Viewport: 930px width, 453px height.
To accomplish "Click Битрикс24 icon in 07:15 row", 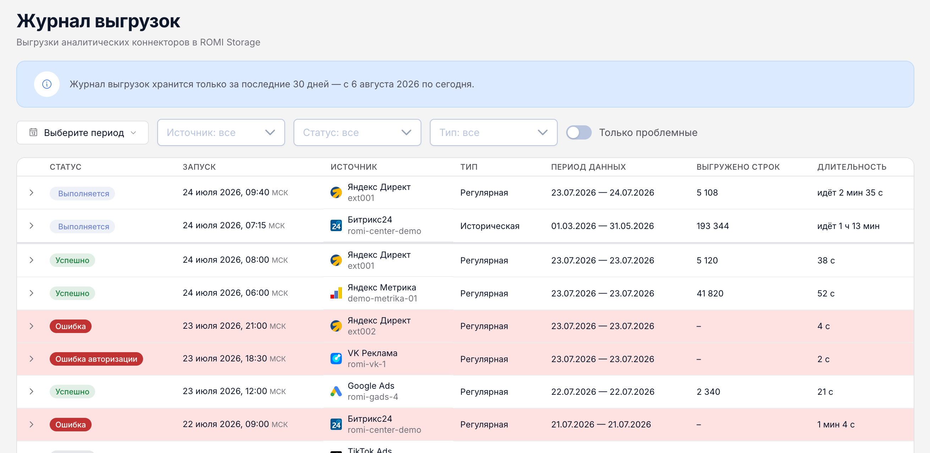I will point(336,225).
